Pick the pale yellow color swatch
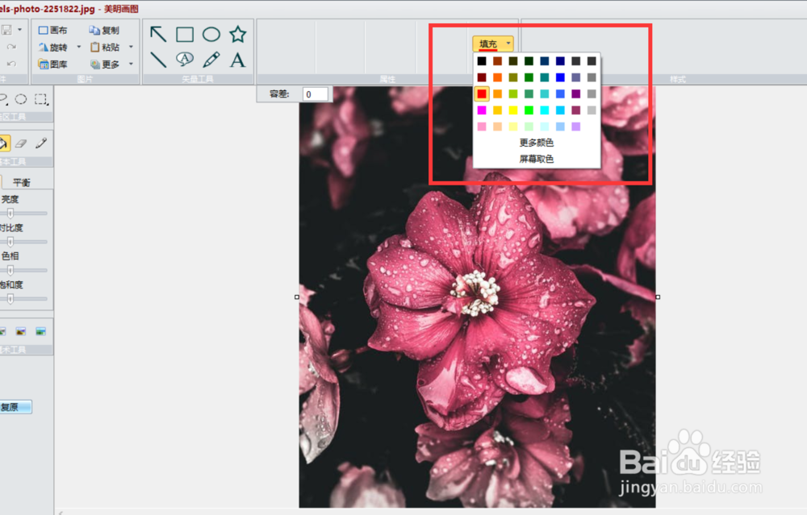 513,127
